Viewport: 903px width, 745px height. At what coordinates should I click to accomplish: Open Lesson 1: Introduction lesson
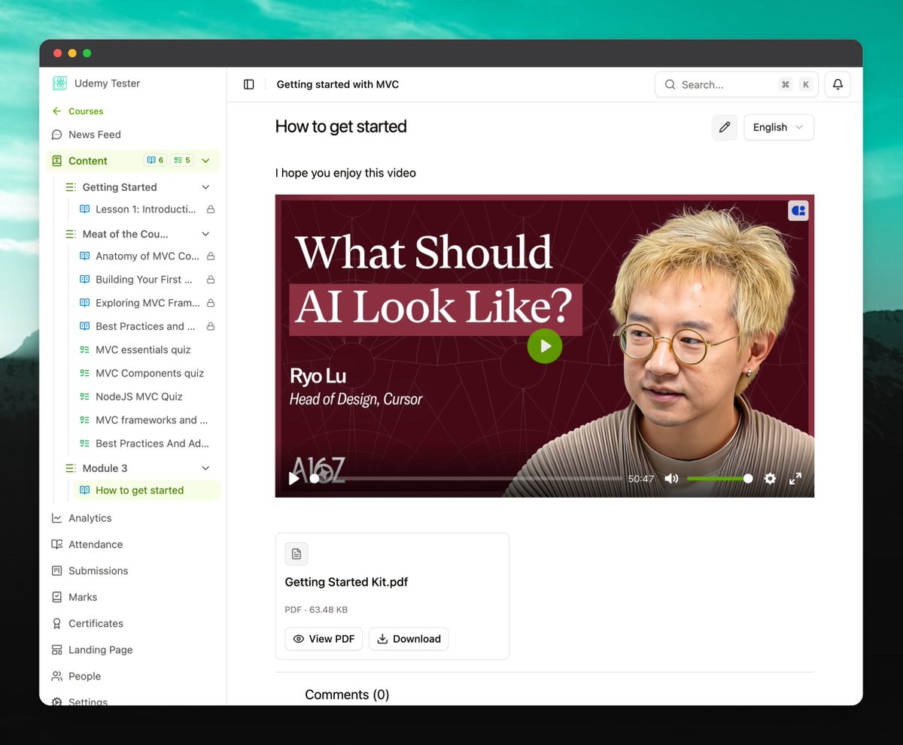(145, 209)
